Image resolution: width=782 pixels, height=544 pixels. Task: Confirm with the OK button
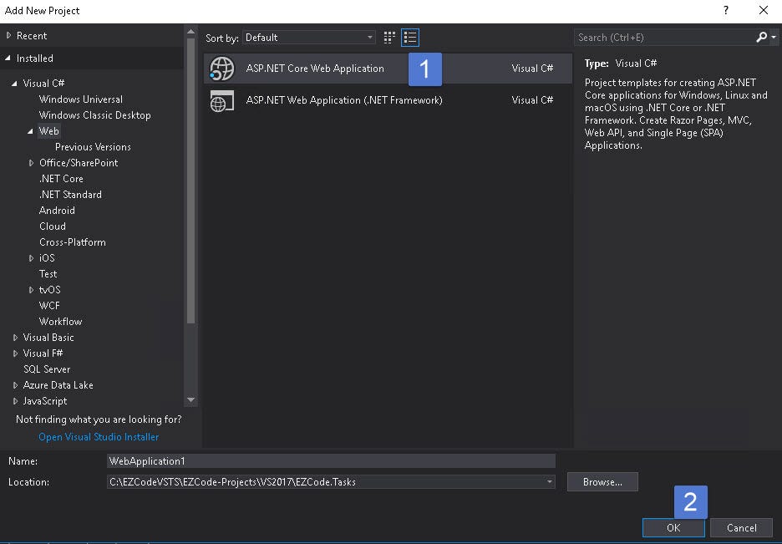(x=673, y=527)
